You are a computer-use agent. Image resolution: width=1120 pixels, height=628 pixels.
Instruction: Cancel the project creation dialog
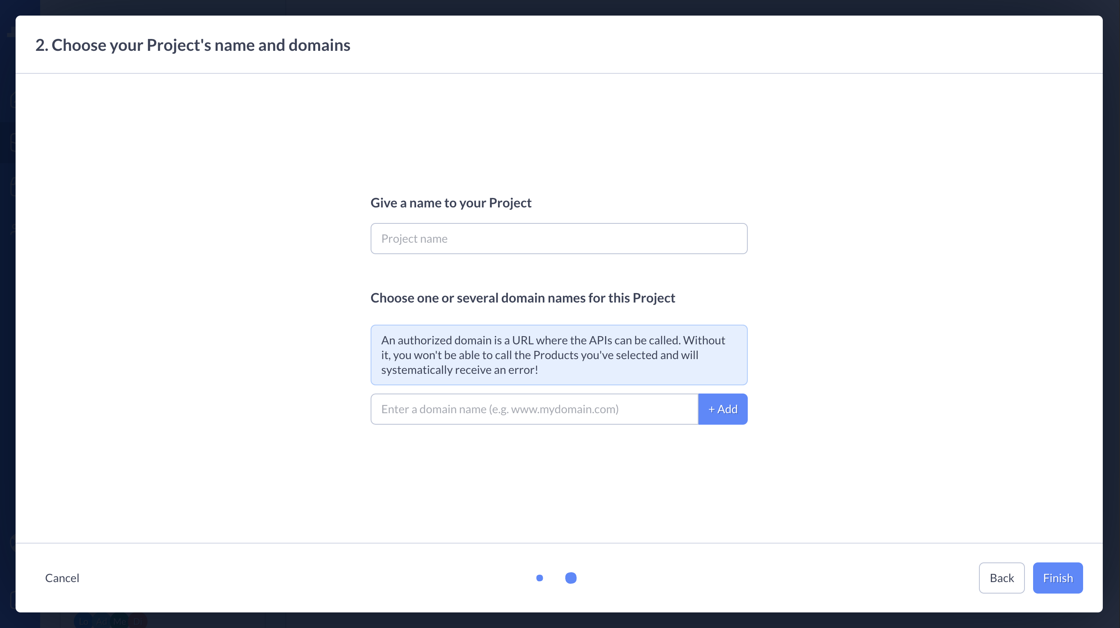[x=62, y=578]
